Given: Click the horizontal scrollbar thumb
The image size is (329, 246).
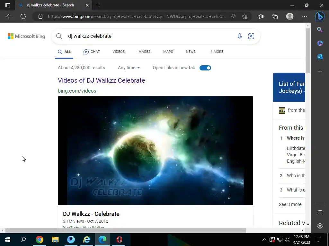Looking at the screenshot, I should point(126,231).
